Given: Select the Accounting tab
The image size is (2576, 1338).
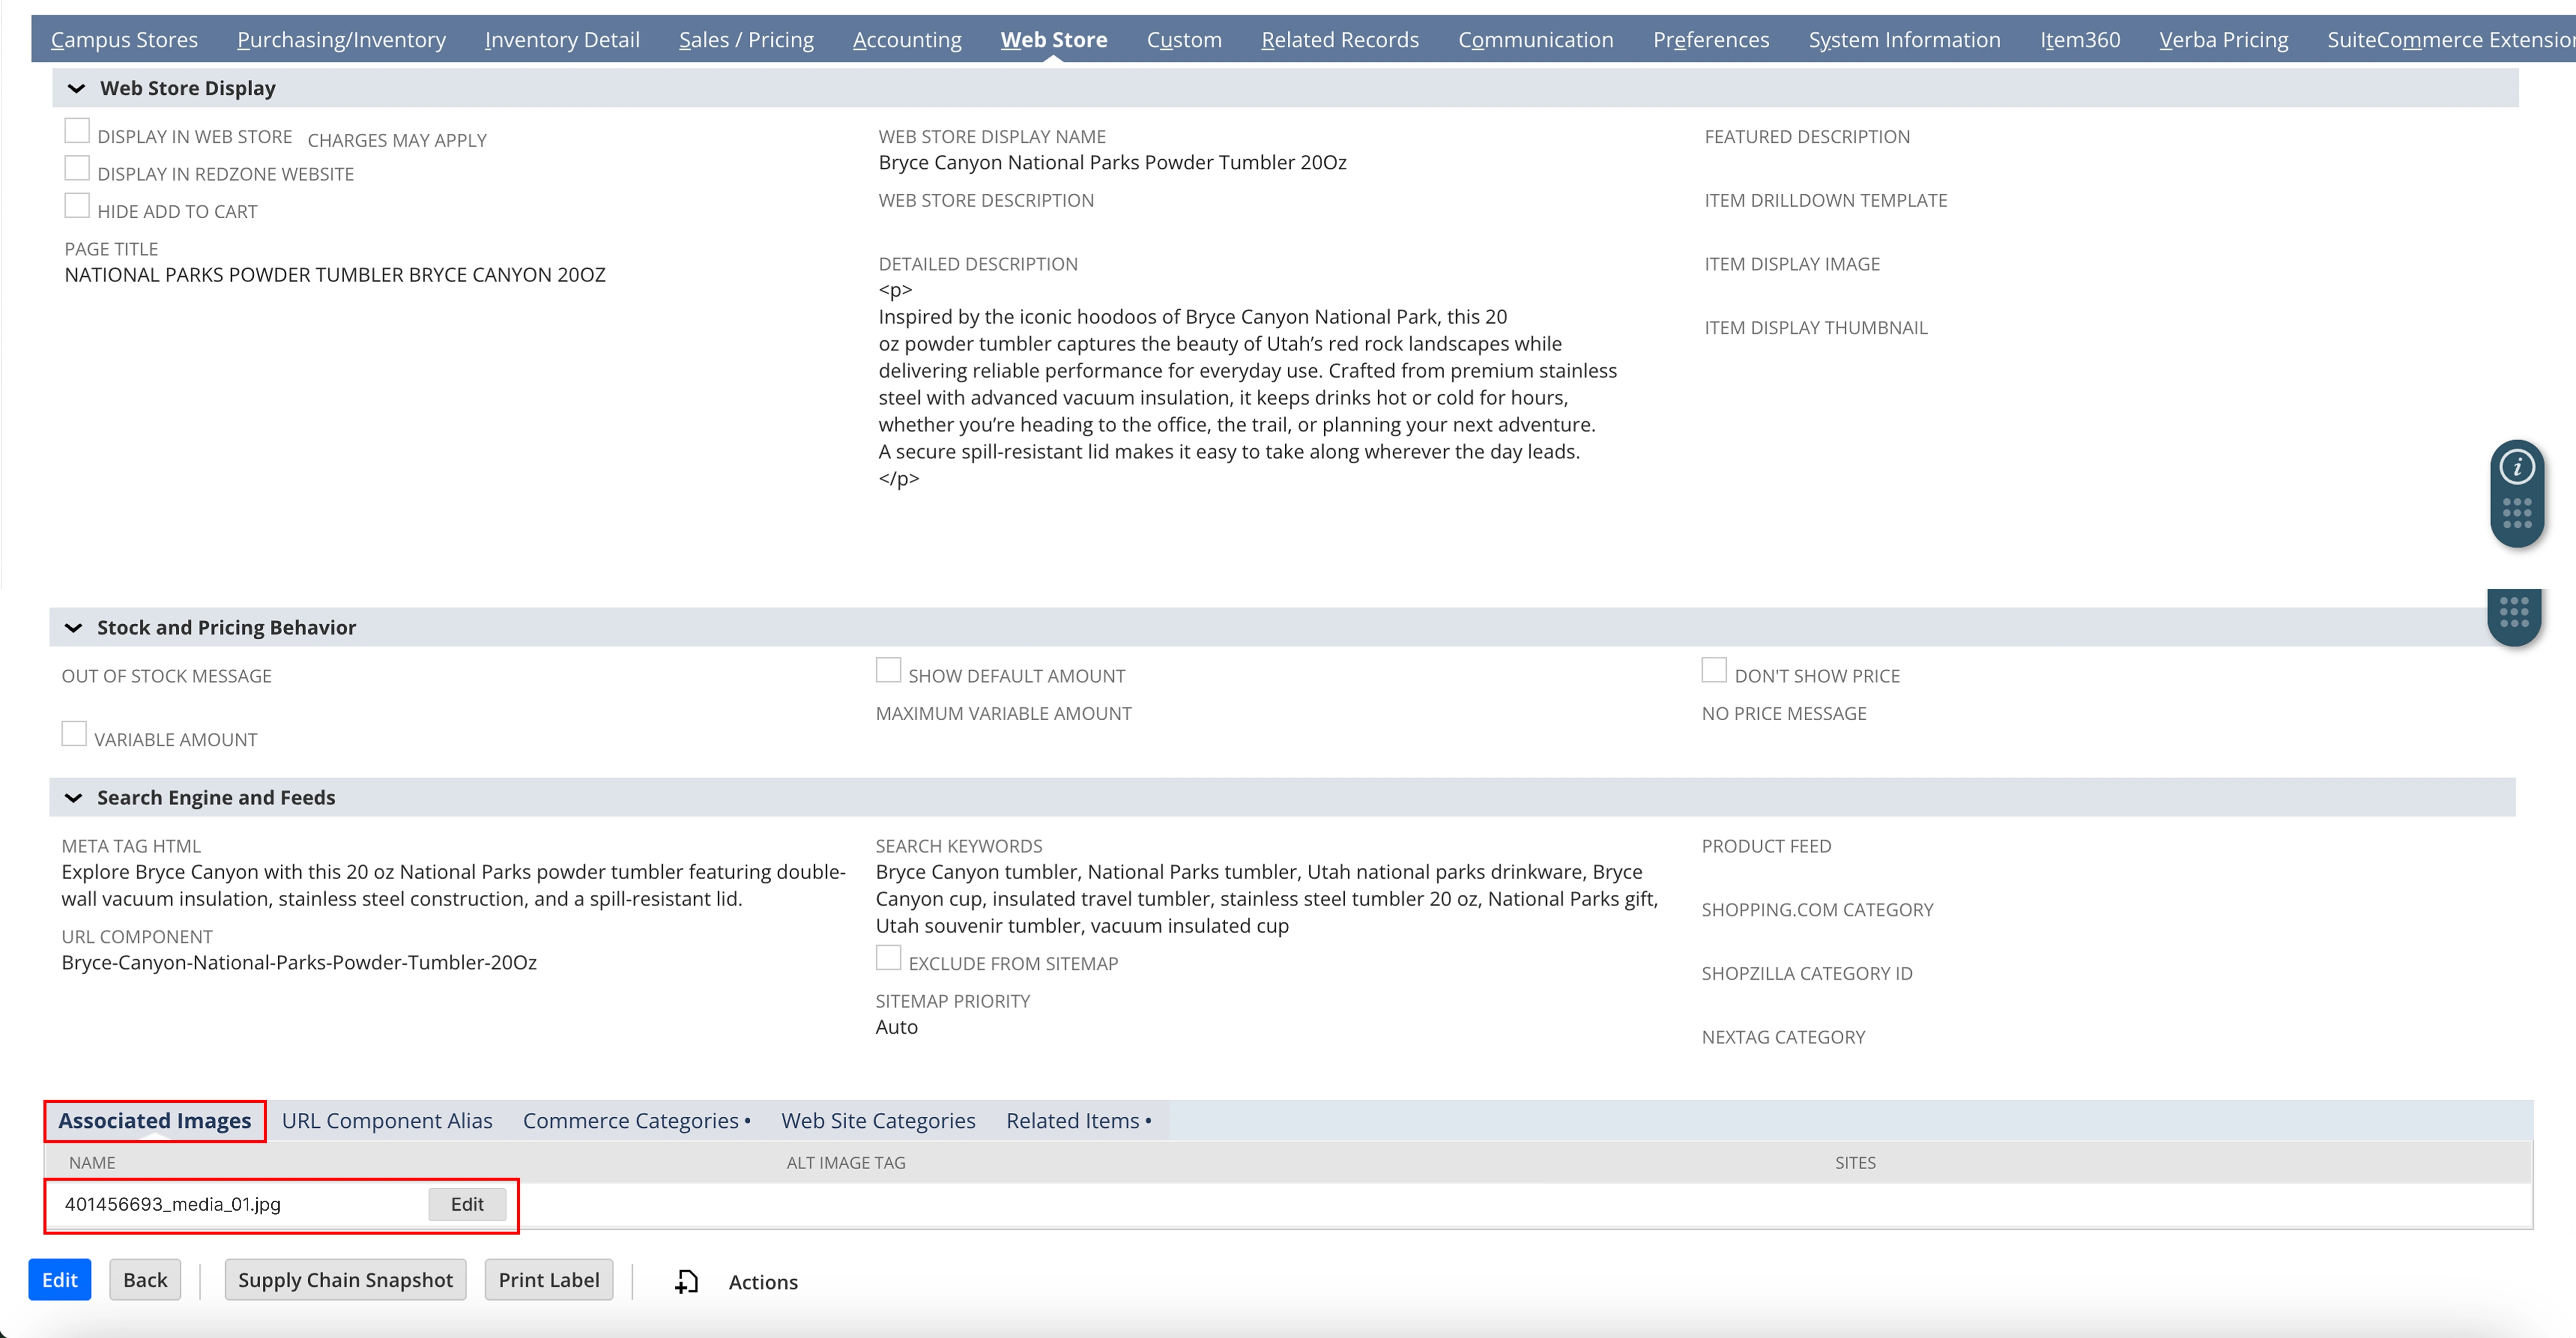Looking at the screenshot, I should pyautogui.click(x=907, y=40).
